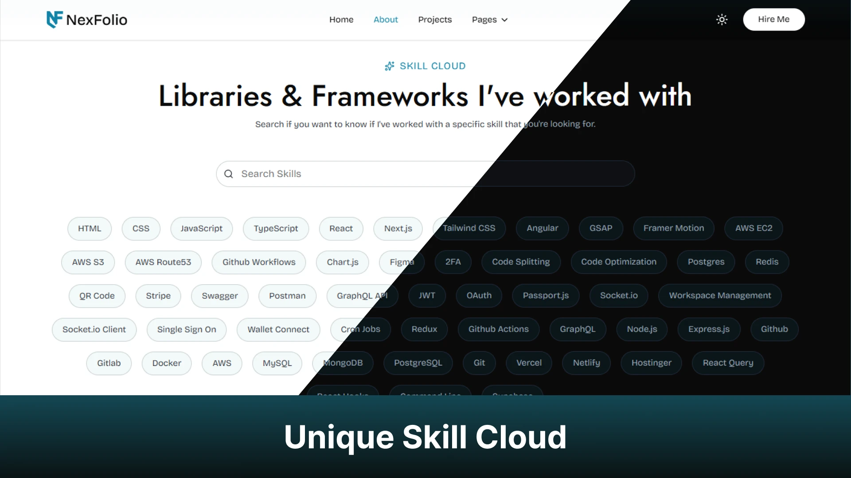851x478 pixels.
Task: Click the NexFolio logo icon
Action: pos(55,19)
